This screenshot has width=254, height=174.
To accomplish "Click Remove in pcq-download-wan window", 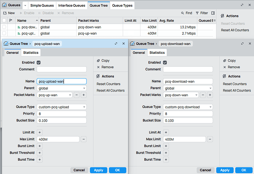I will [x=232, y=67].
